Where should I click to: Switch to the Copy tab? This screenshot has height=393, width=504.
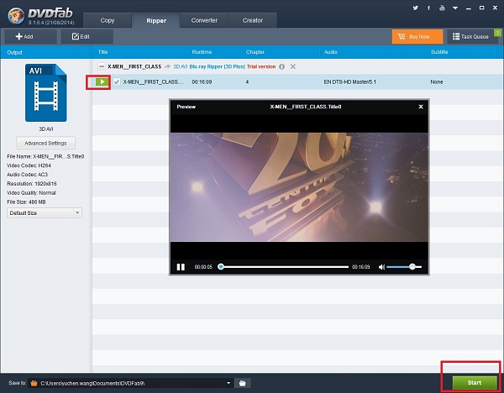tap(108, 20)
